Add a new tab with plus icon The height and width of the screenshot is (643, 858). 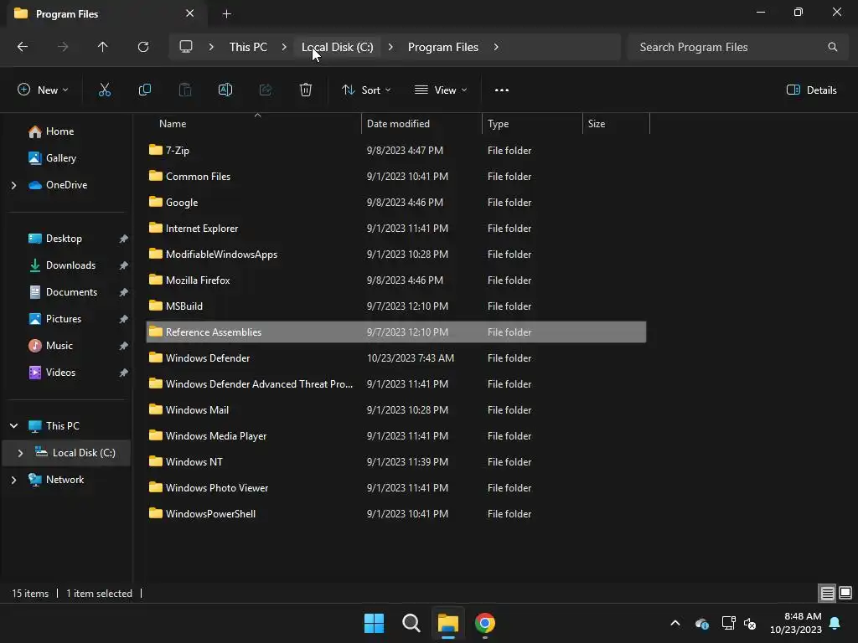coord(226,13)
